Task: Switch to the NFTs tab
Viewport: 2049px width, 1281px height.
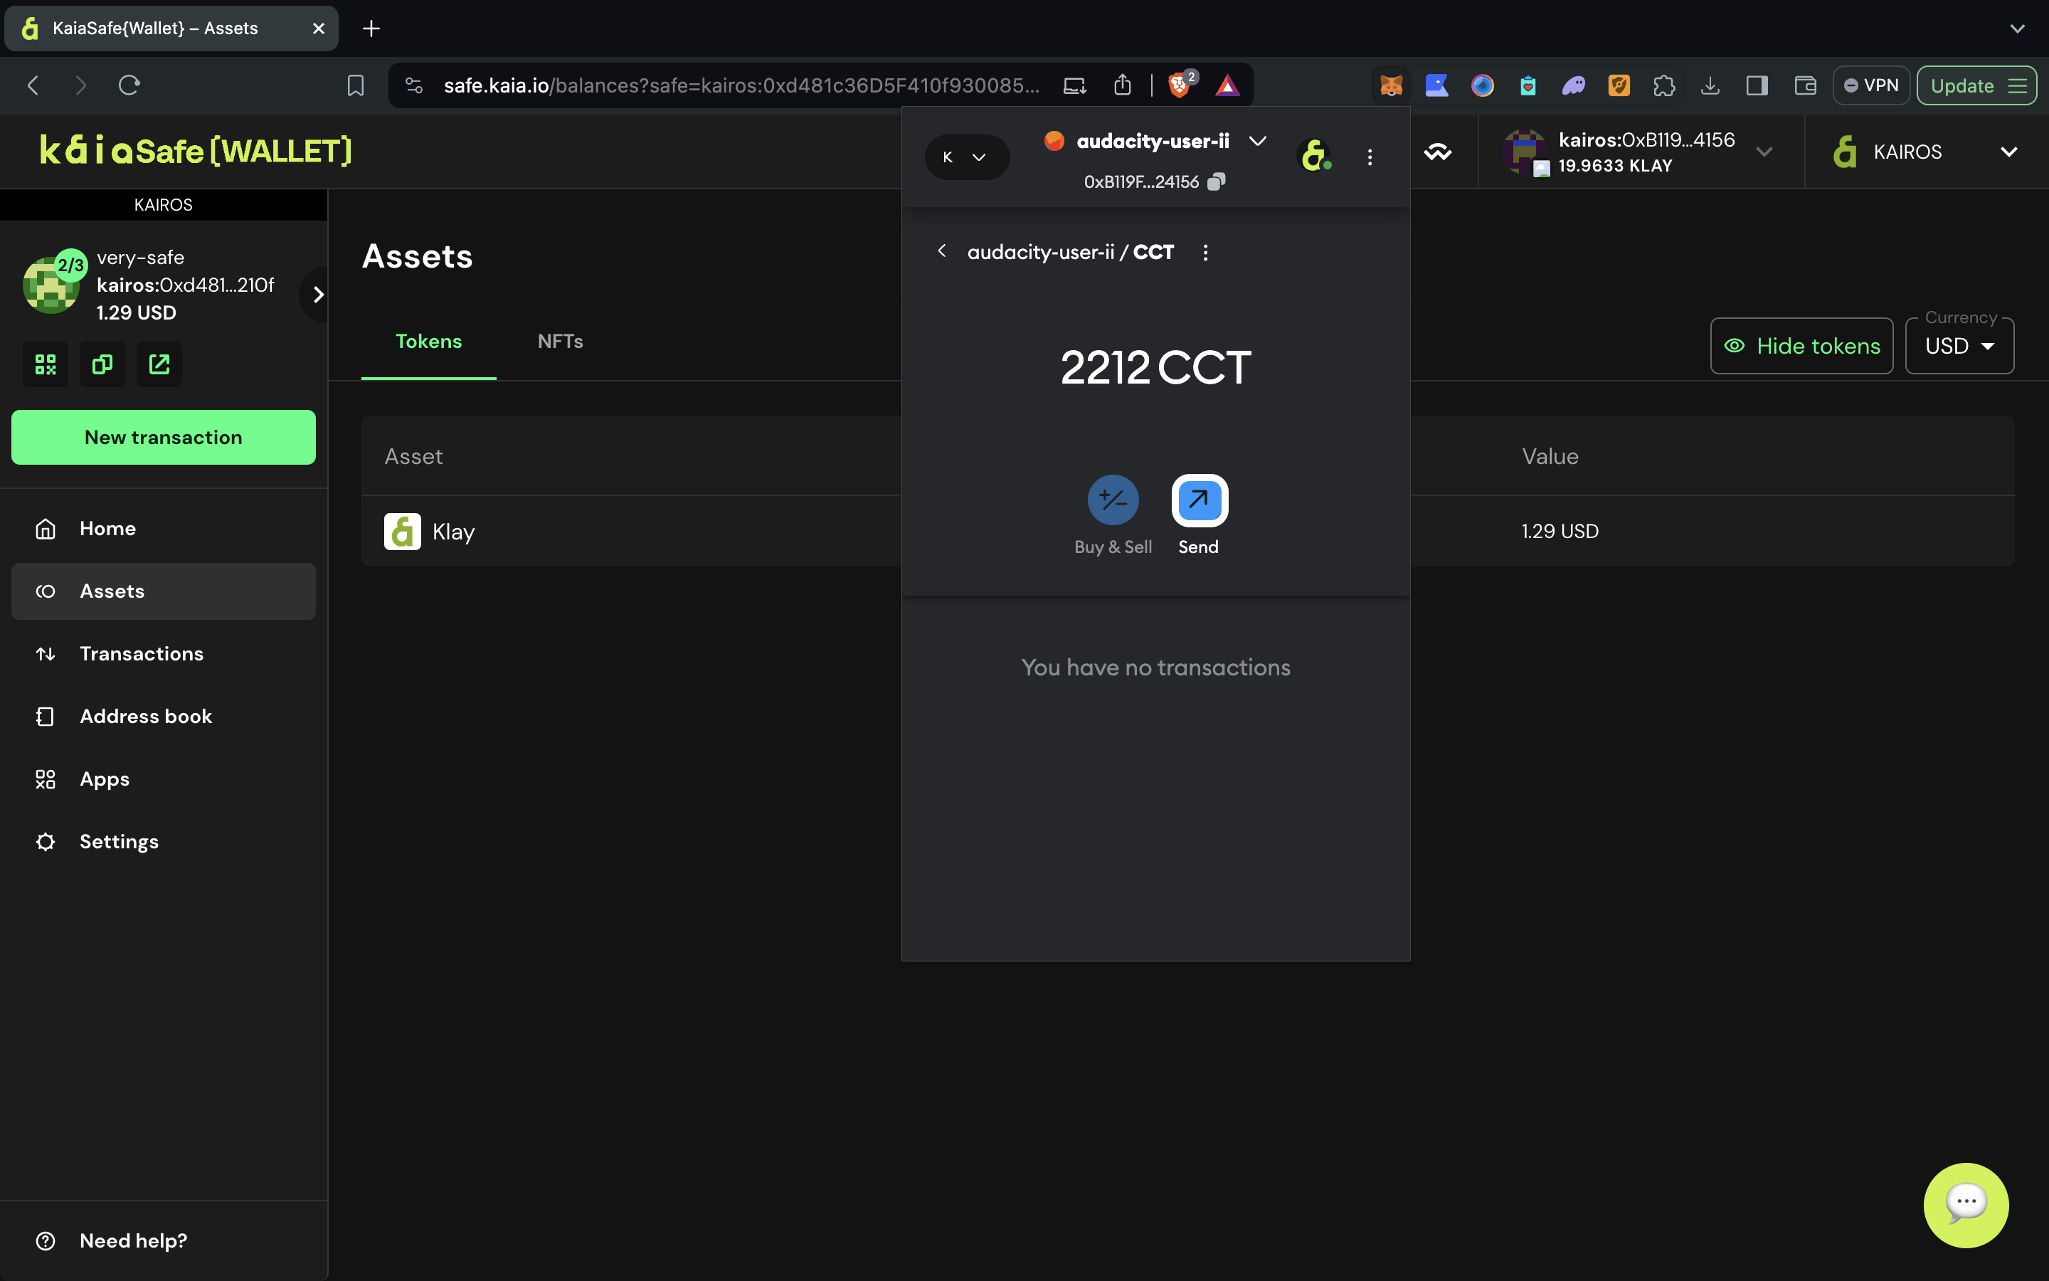Action: (560, 342)
